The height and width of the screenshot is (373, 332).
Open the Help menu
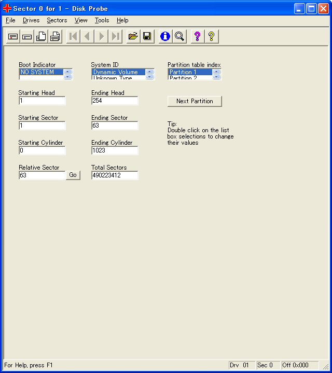point(122,20)
